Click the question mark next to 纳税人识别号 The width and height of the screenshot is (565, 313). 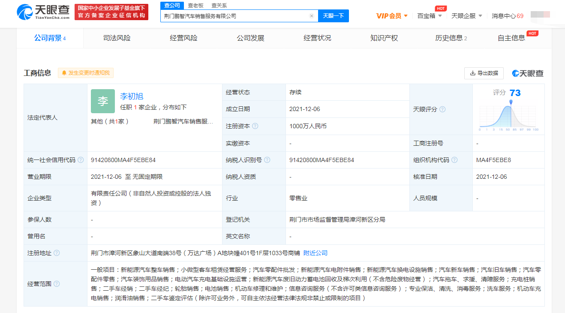click(267, 159)
